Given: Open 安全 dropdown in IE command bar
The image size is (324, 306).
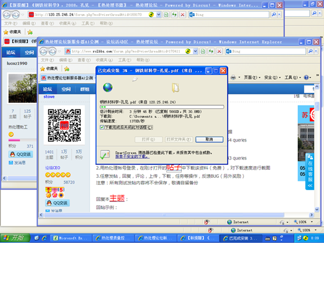Looking at the screenshot, I should pyautogui.click(x=273, y=78).
